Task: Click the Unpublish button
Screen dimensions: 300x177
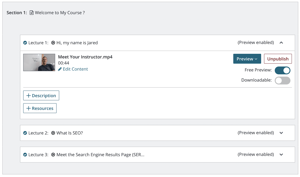Action: pyautogui.click(x=278, y=59)
